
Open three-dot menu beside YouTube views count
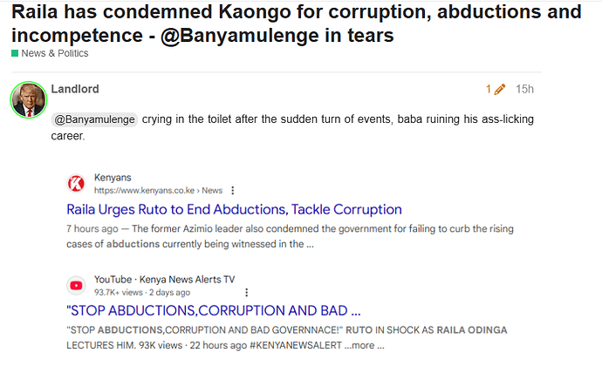tap(249, 292)
